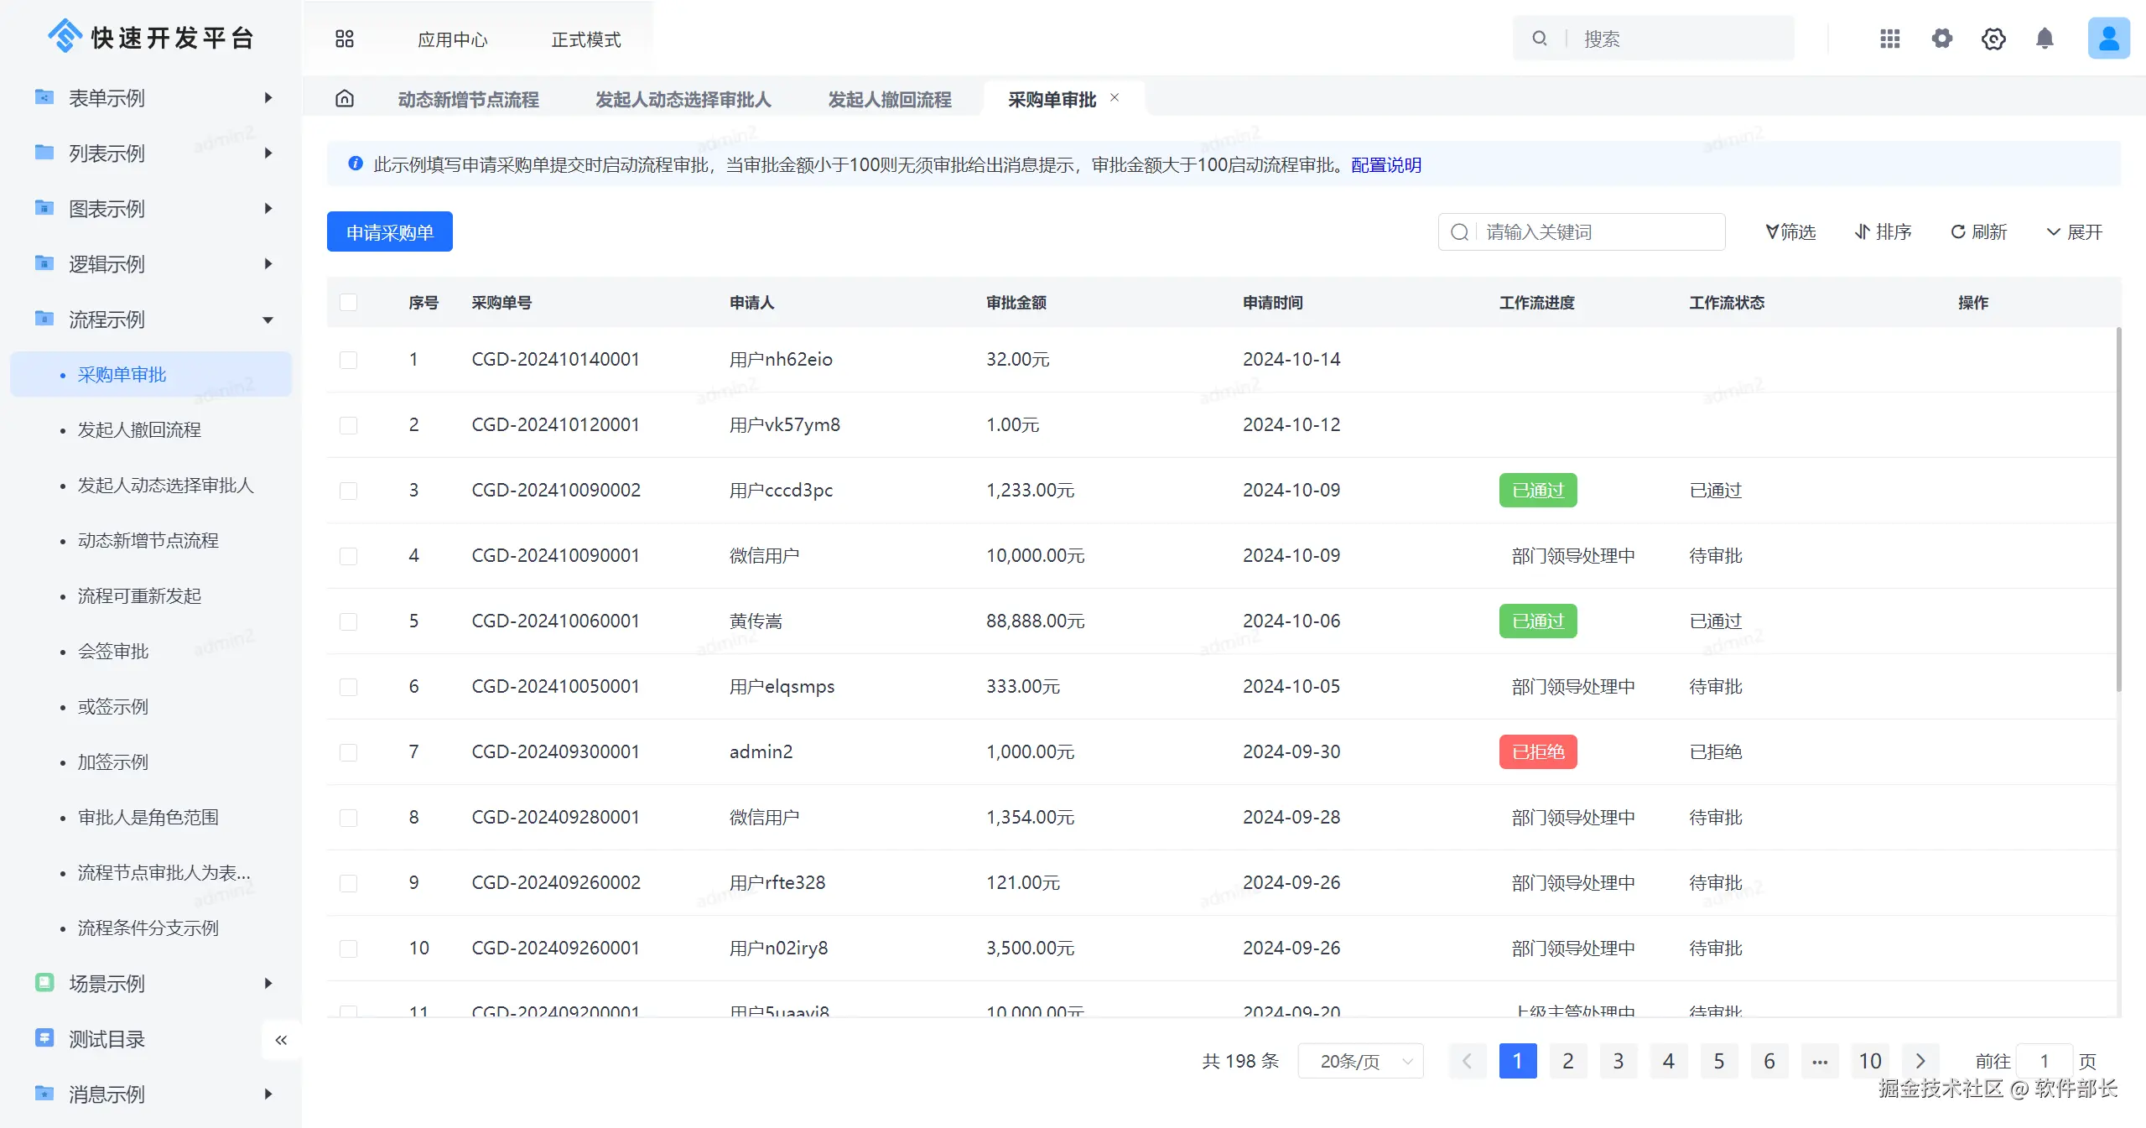2146x1128 pixels.
Task: Click the notification bell icon
Action: [2045, 39]
